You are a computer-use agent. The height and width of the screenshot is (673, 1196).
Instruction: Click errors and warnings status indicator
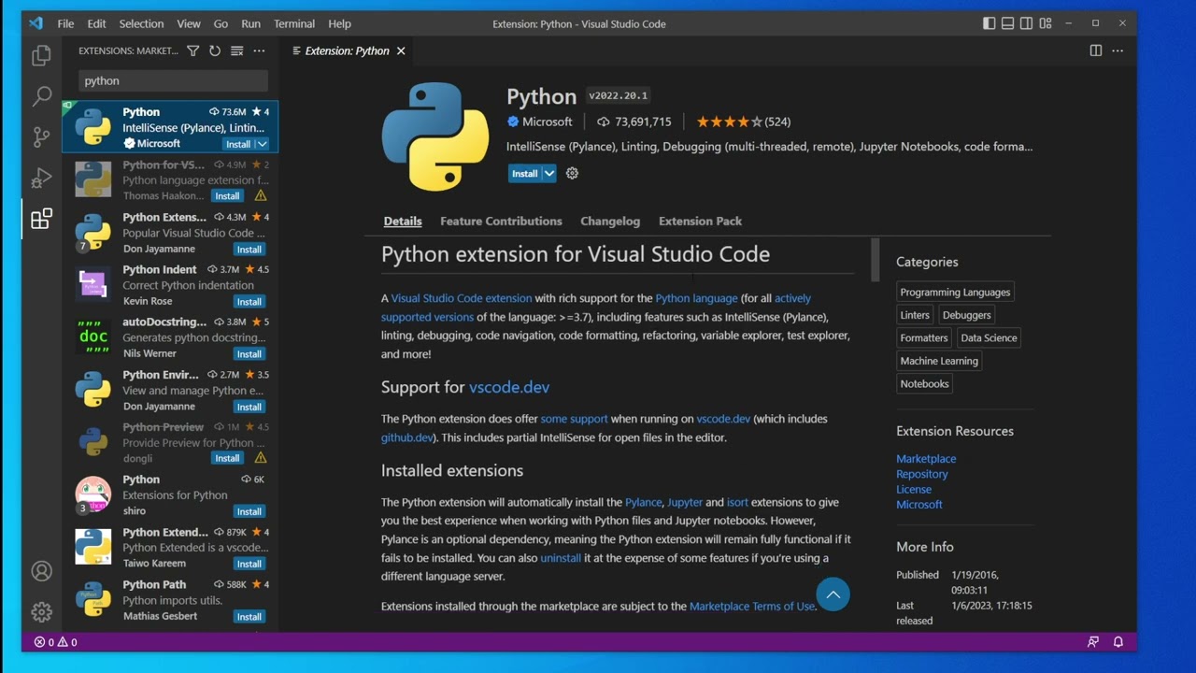click(56, 642)
